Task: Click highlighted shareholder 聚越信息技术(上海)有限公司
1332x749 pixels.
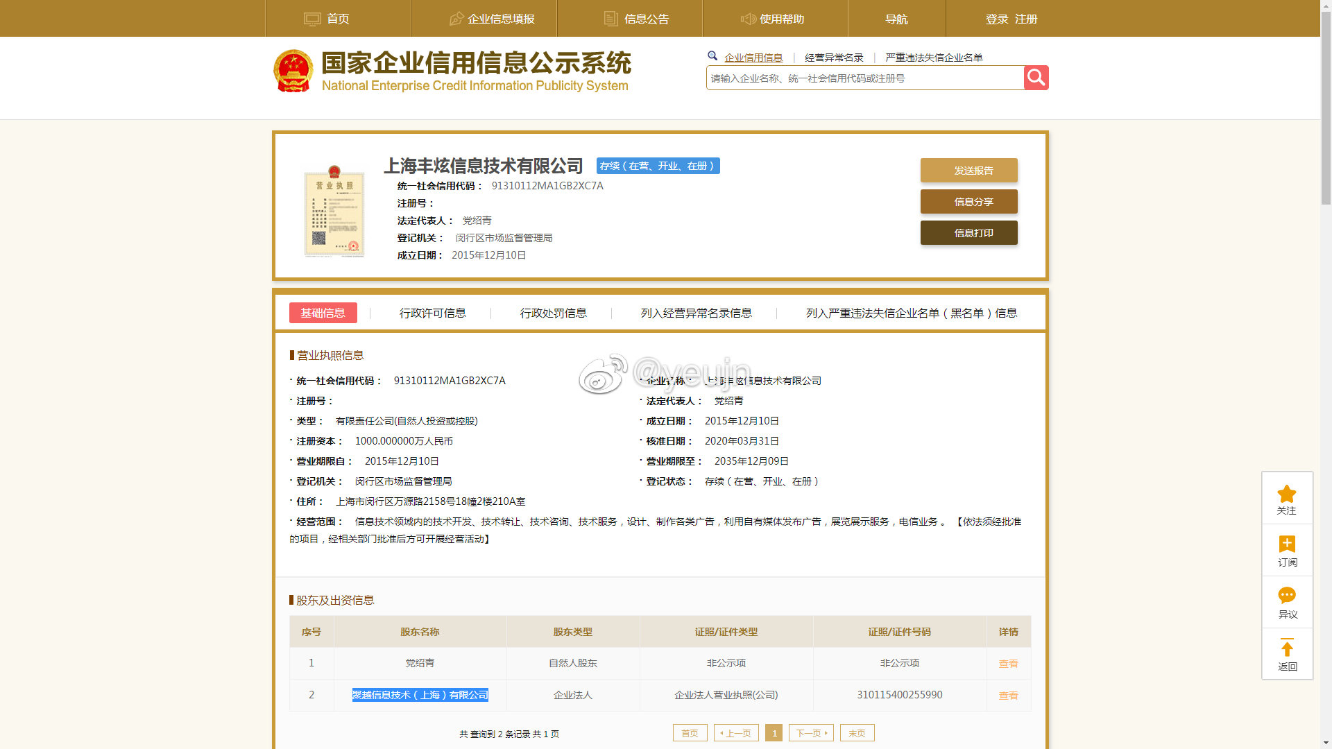Action: click(420, 695)
